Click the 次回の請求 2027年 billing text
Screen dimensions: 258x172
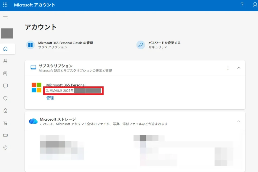click(60, 91)
